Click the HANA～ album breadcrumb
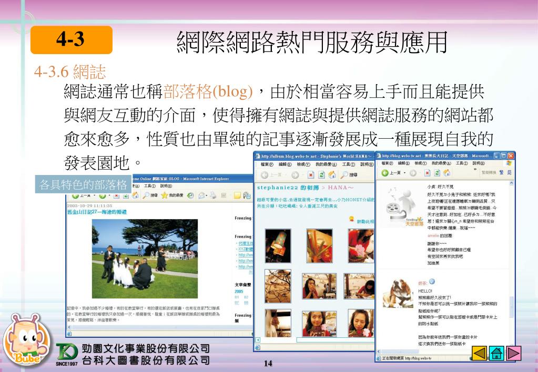538x372 pixels. (340, 188)
